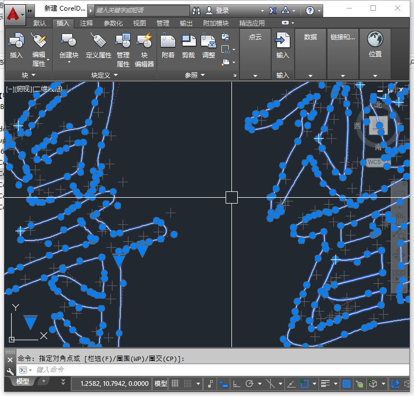Open Manage Attributes (管理属性) tool
This screenshot has width=414, height=396.
pyautogui.click(x=123, y=41)
